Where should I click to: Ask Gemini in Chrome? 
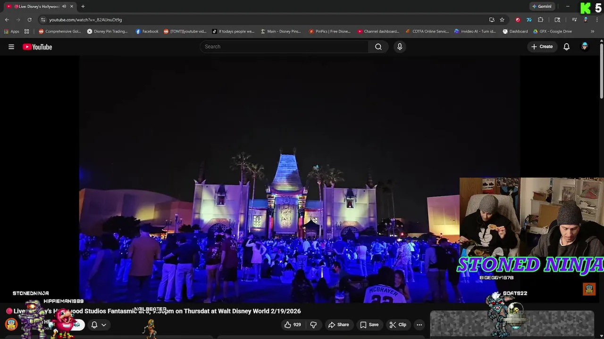click(x=541, y=7)
